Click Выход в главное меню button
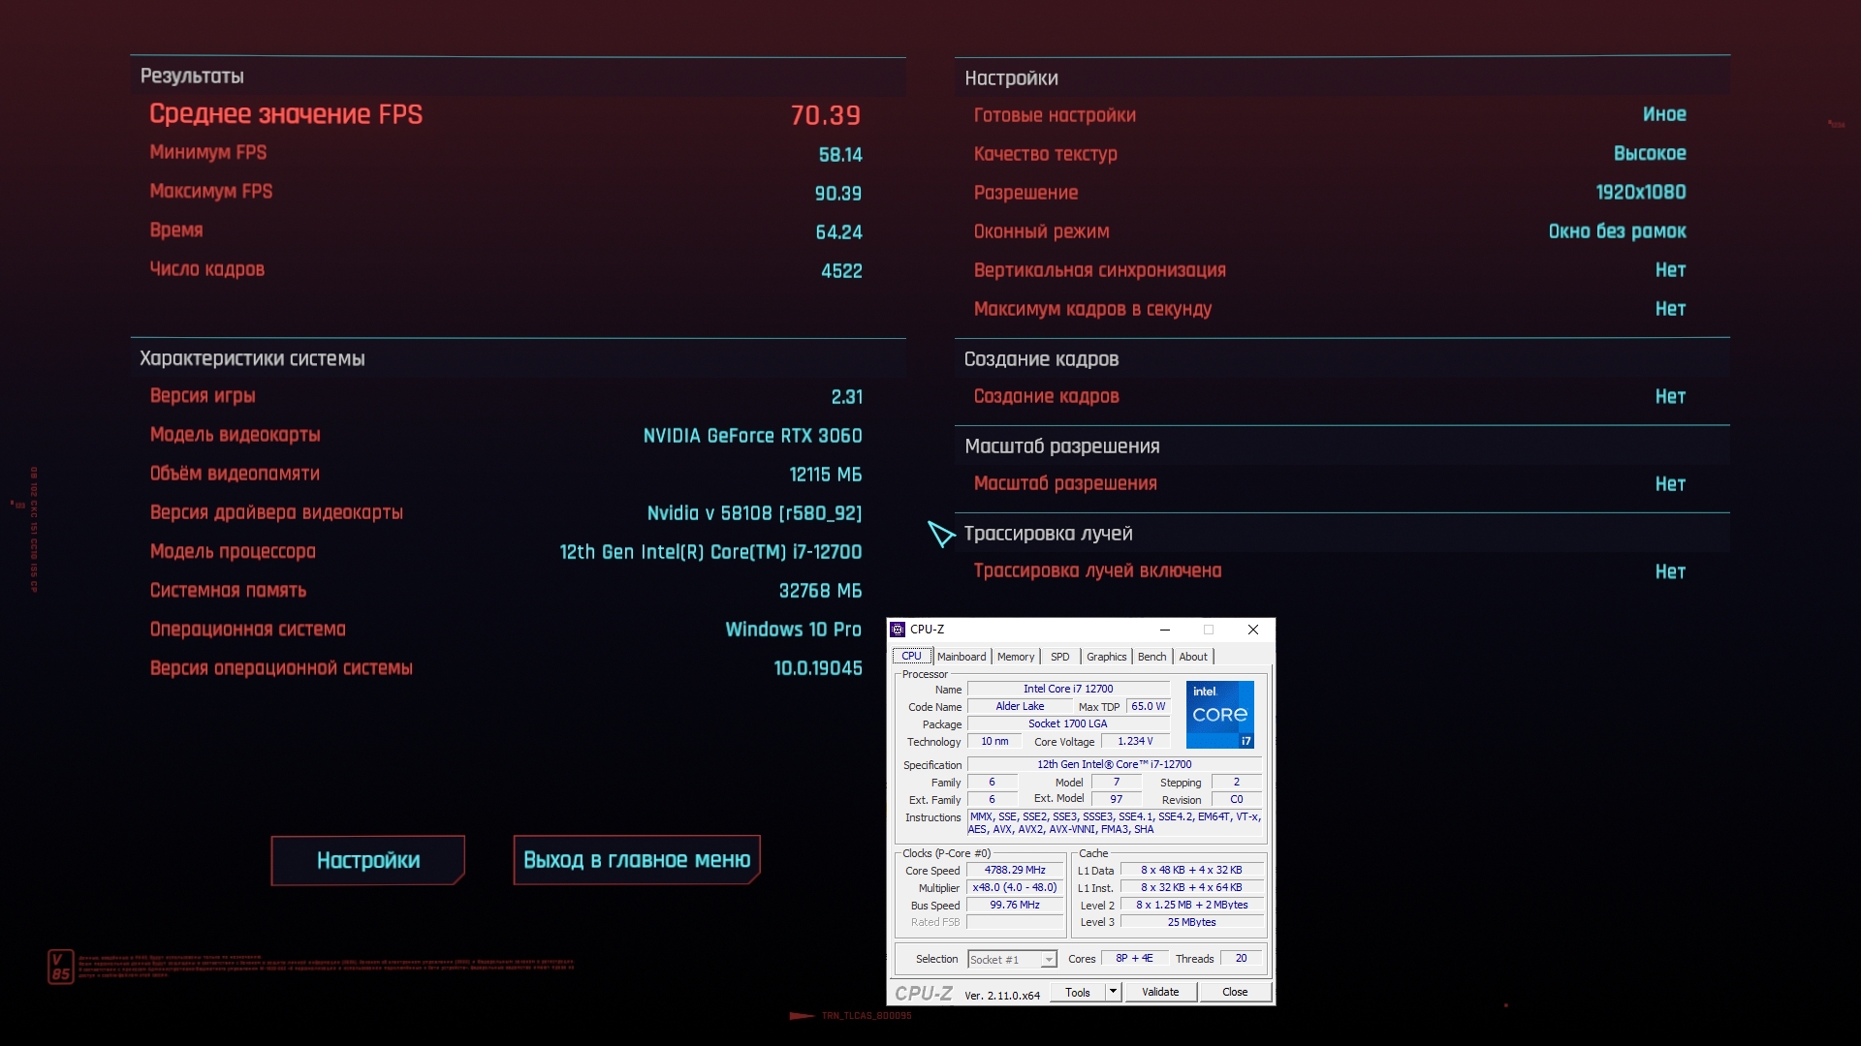1861x1046 pixels. point(637,860)
